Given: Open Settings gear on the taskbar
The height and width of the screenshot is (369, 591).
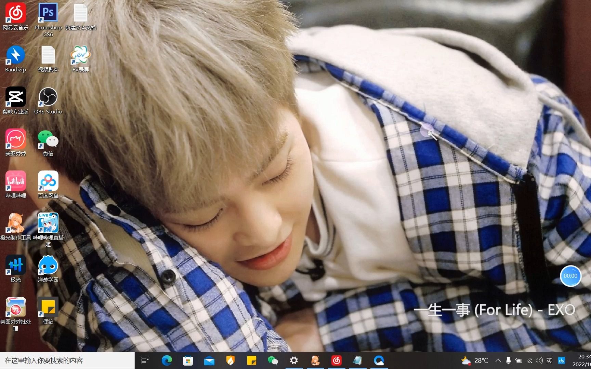Looking at the screenshot, I should (294, 360).
